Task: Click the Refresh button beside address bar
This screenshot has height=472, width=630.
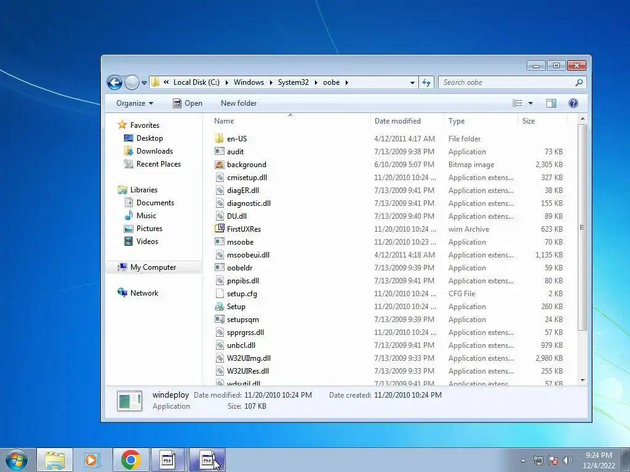Action: 426,82
